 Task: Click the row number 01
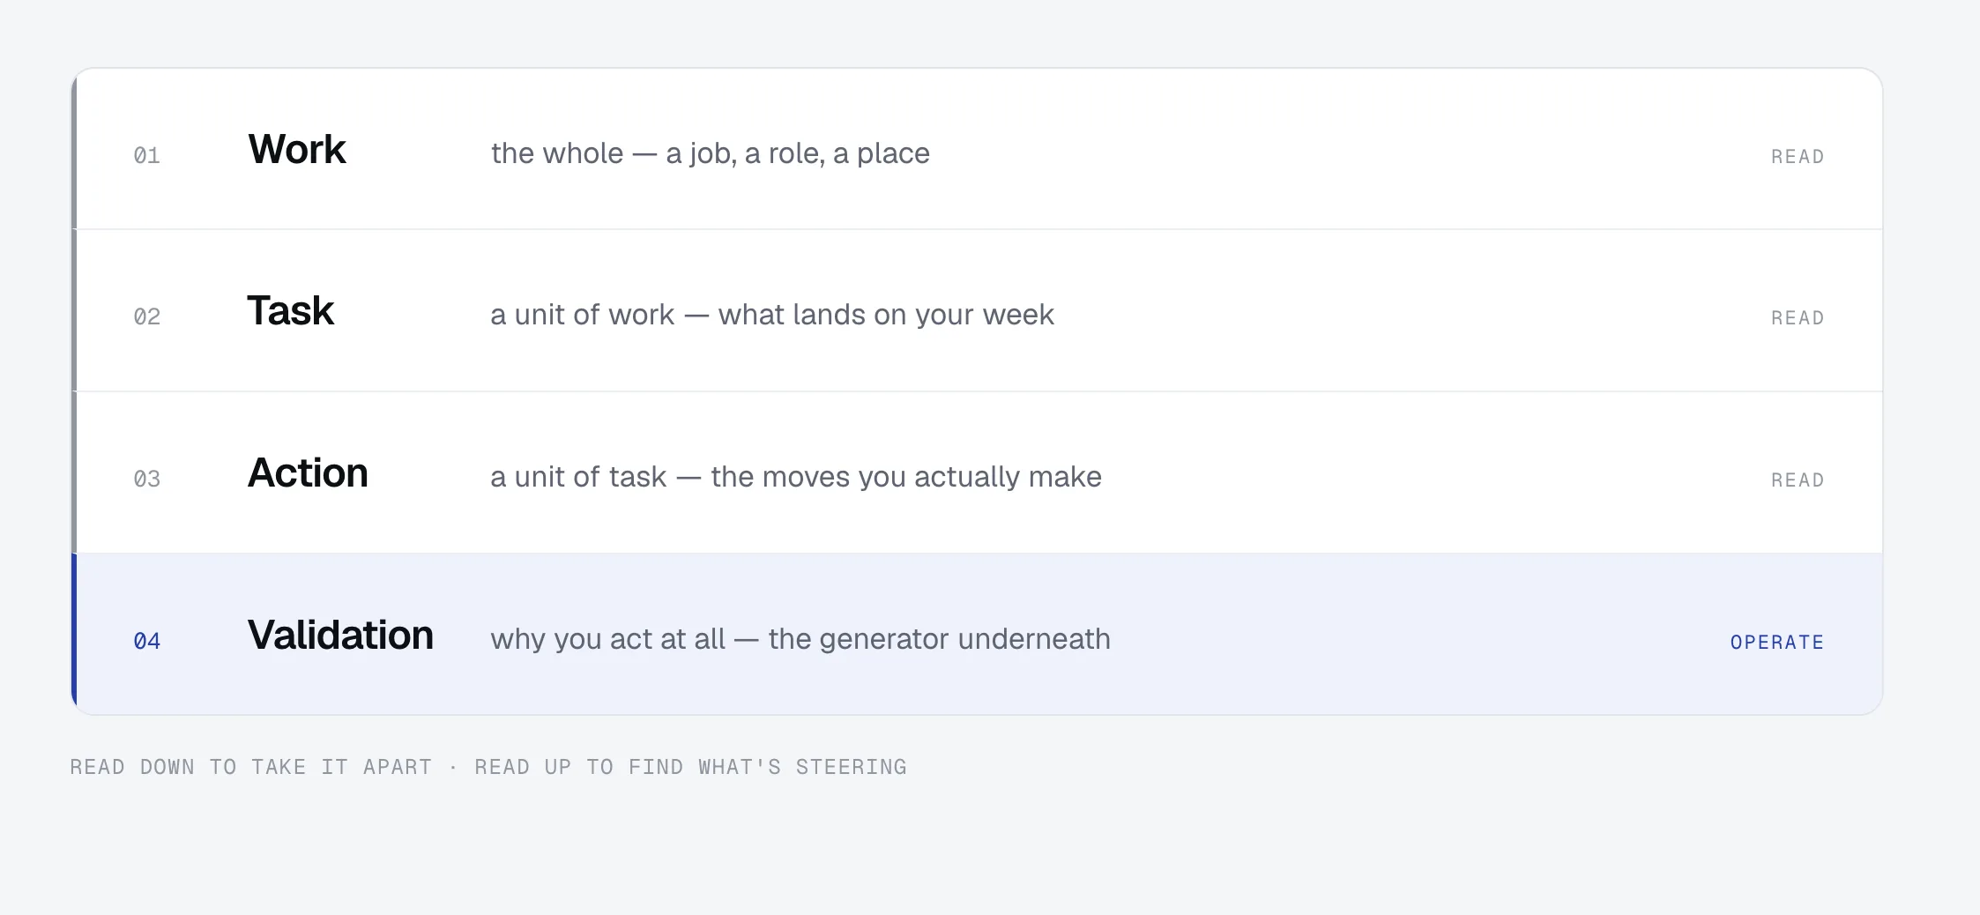pyautogui.click(x=147, y=156)
